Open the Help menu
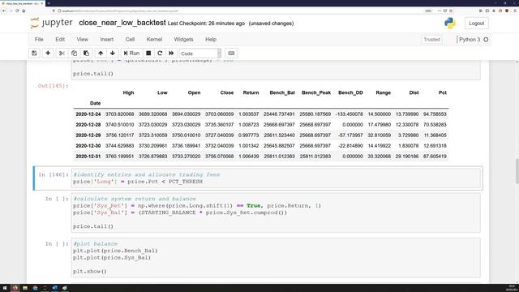Screen dimensions: 519x292 point(211,40)
